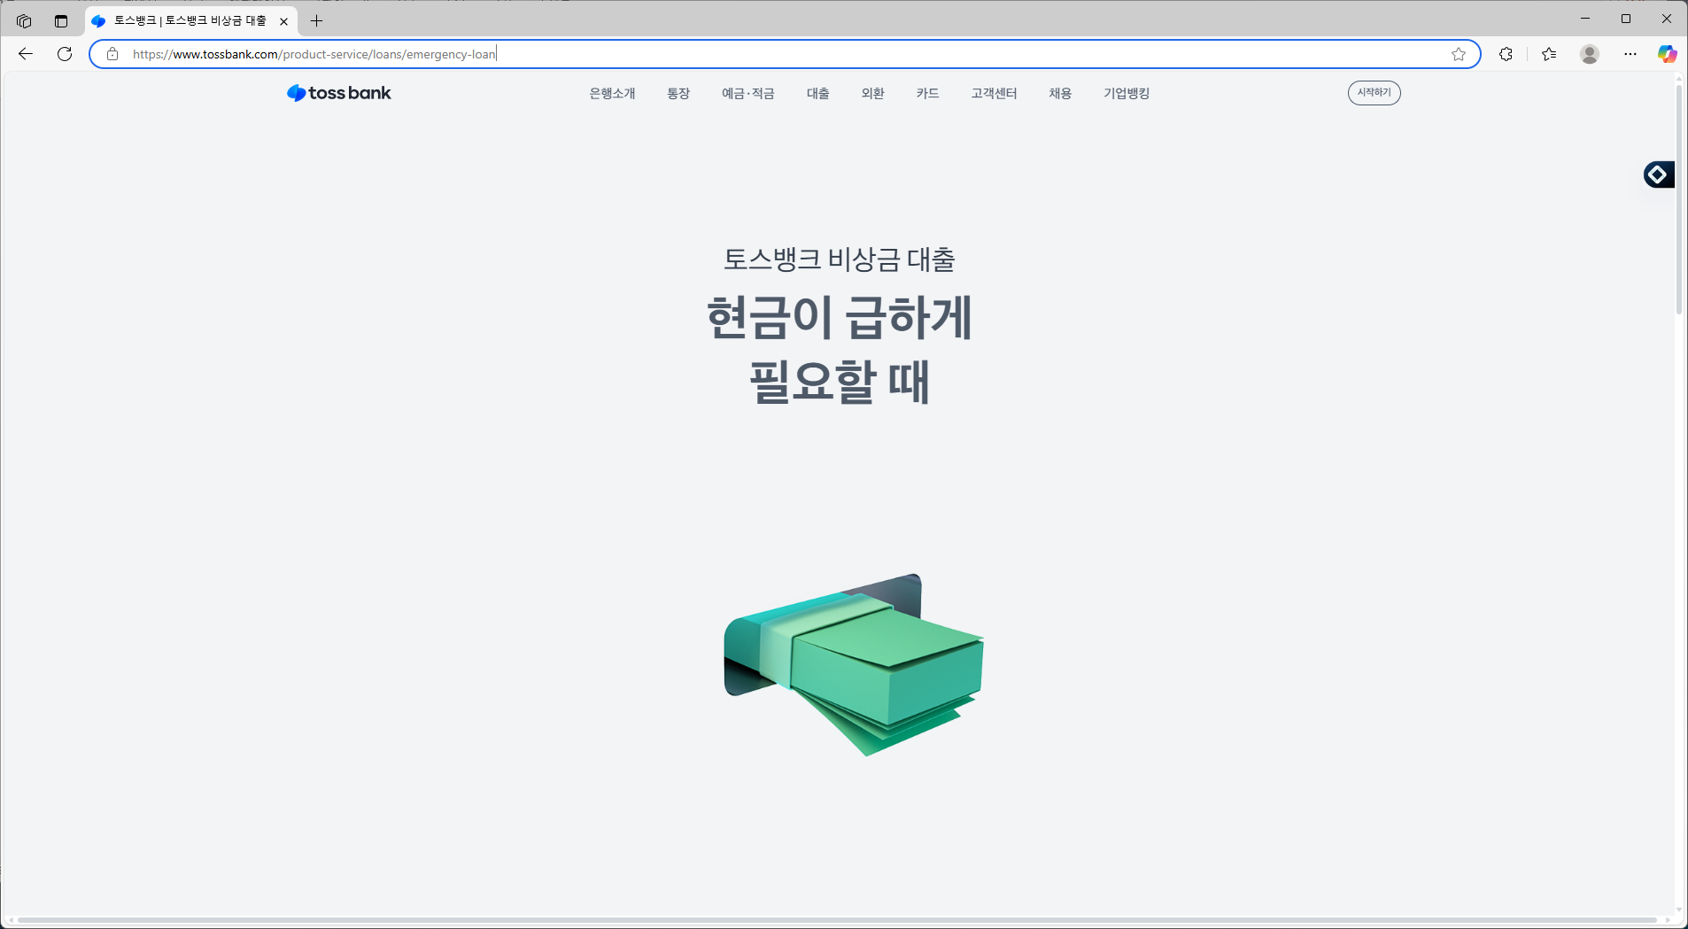Click headline text 현금이 급하게
This screenshot has height=929, width=1688.
tap(840, 317)
